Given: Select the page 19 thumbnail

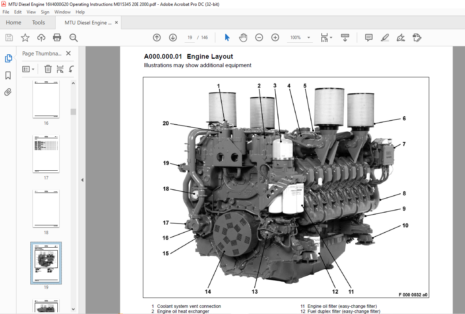Looking at the screenshot, I should (46, 263).
